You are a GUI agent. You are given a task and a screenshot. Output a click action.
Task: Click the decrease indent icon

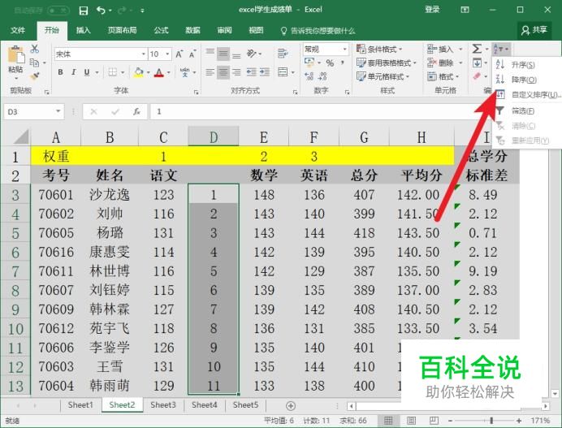251,72
